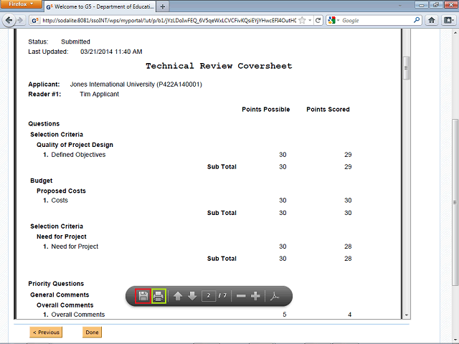Click the PDF viewer vertical scrollbar thumb

coord(406,68)
